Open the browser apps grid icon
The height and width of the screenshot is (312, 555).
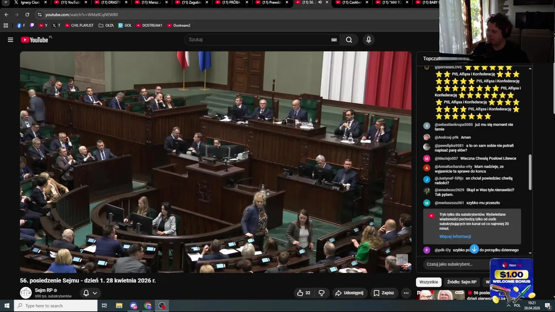(6, 25)
